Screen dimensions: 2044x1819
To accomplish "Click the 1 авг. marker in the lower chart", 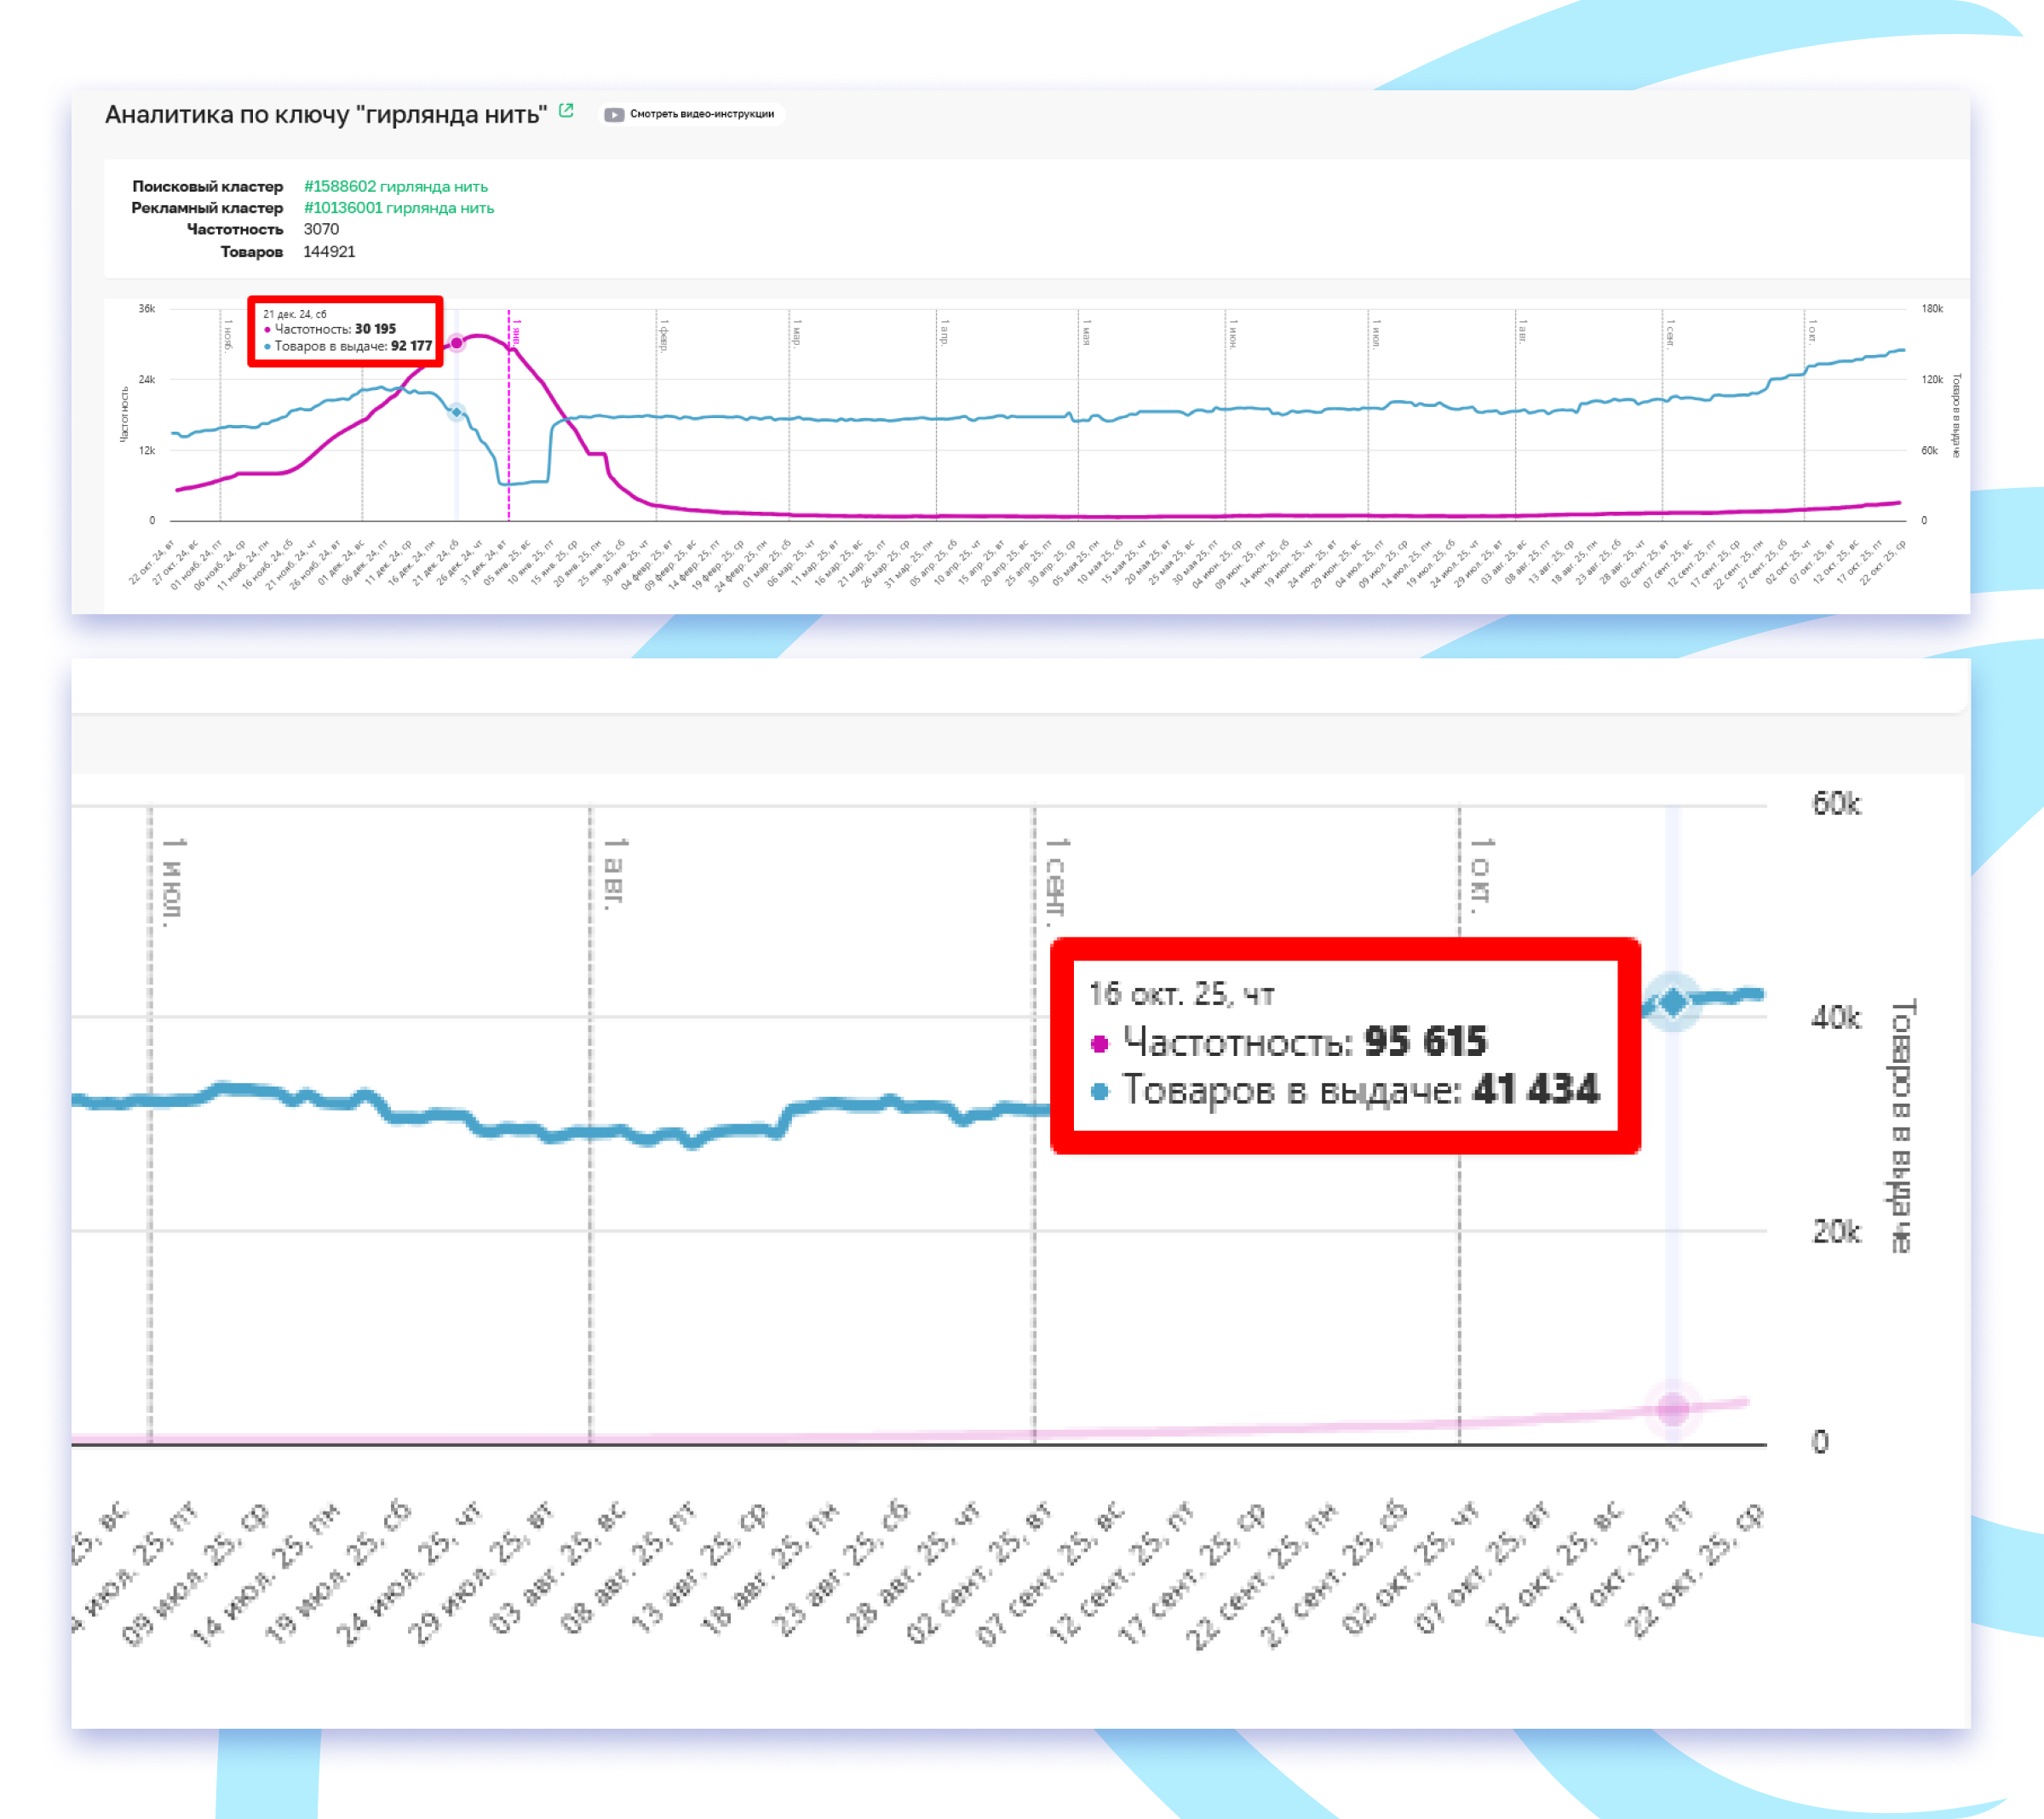I will point(612,872).
